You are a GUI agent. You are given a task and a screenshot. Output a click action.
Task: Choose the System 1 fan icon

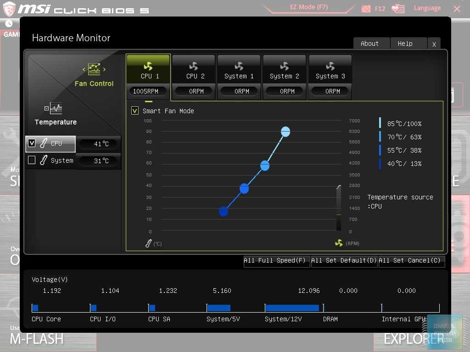coord(239,66)
